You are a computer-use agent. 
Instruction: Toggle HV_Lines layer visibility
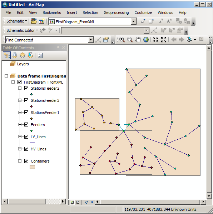tap(26, 149)
